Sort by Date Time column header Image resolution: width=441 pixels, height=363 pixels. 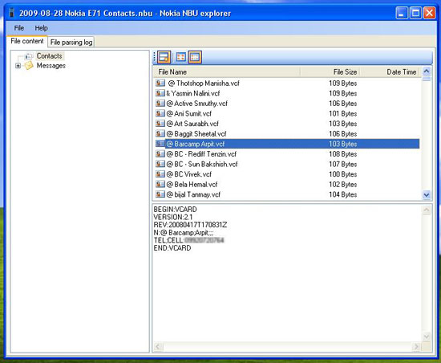click(390, 72)
